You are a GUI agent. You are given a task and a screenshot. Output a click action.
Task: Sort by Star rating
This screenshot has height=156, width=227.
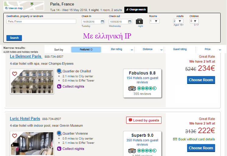[x=116, y=49]
